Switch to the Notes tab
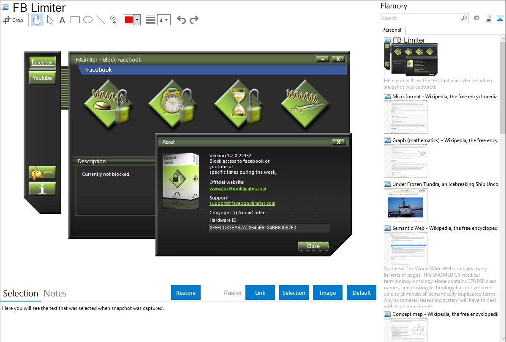This screenshot has width=506, height=342. (55, 294)
